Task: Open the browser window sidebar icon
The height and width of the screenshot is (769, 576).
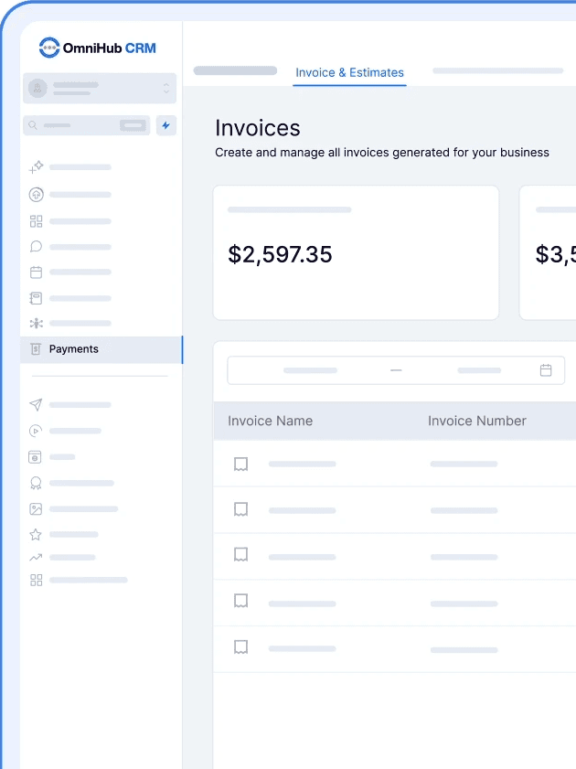Action: click(35, 457)
